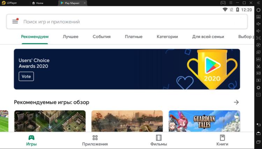Open the Категории tab
The image size is (262, 149).
click(x=167, y=37)
